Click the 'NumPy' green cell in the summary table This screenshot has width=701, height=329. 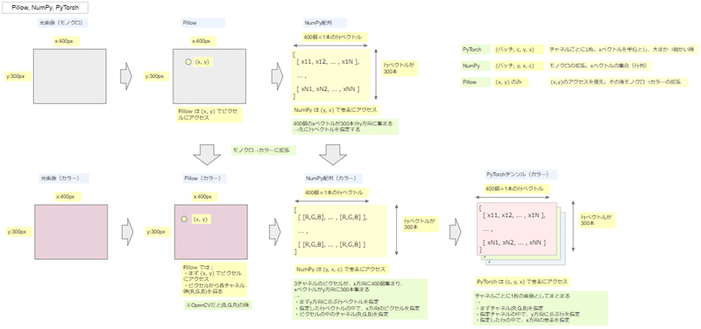(475, 66)
